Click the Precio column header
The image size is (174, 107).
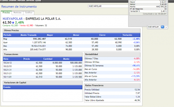[33, 59]
